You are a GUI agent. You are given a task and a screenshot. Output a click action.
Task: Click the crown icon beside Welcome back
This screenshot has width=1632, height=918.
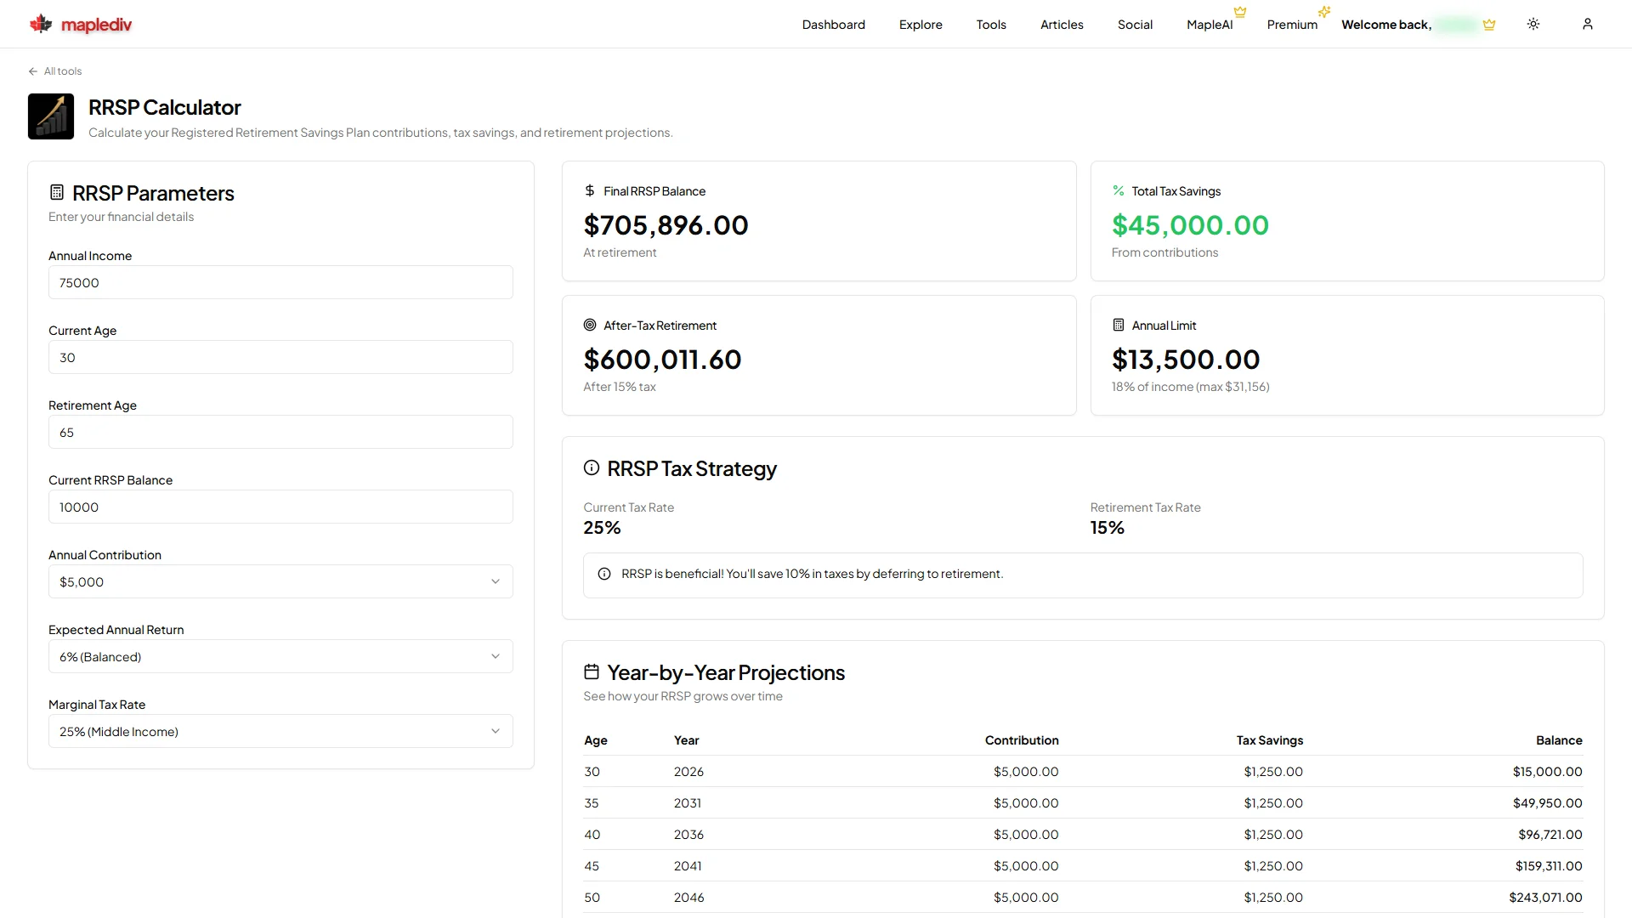(x=1489, y=25)
